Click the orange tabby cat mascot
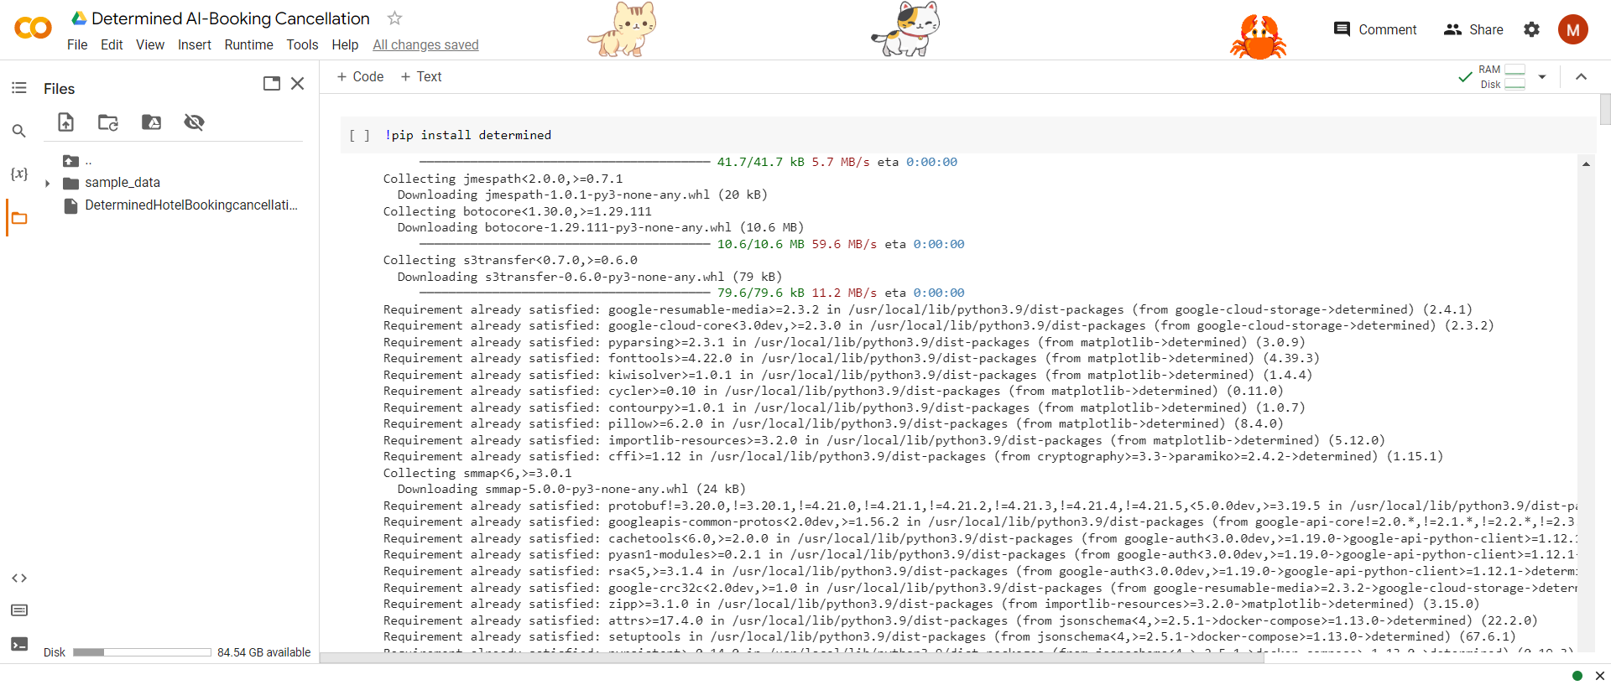 (623, 29)
